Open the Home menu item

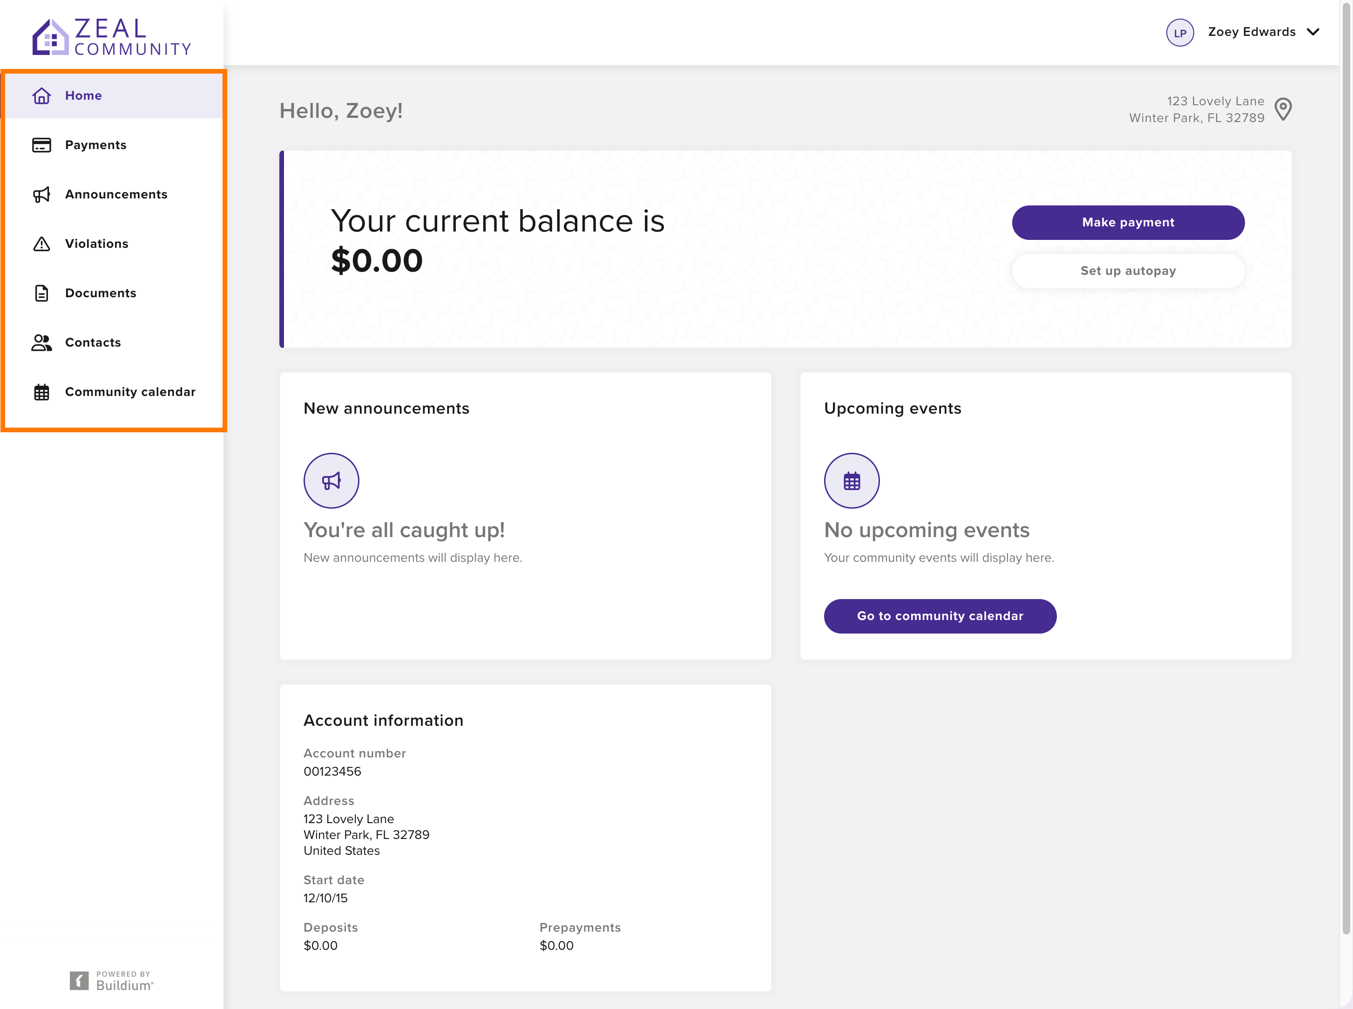click(113, 96)
